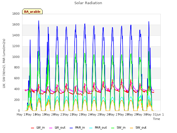Click the Solar Radiation chart title
The image size is (177, 133).
[88, 3]
